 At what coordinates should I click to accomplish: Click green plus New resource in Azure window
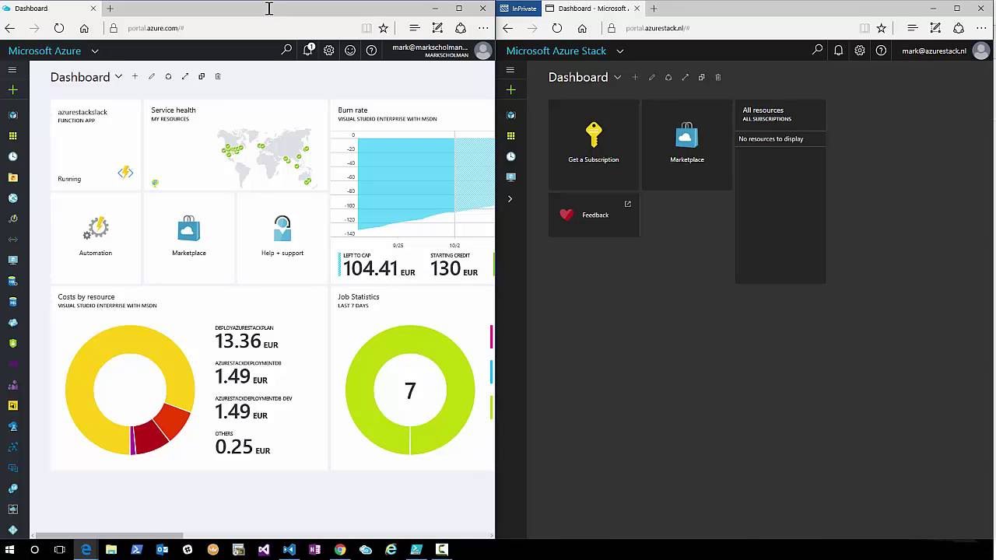12,90
